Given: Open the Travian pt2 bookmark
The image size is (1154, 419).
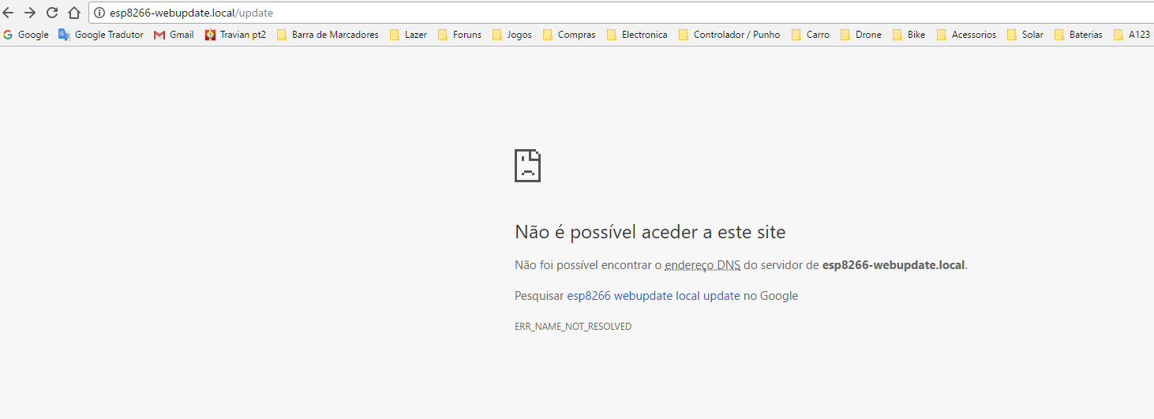Looking at the screenshot, I should pyautogui.click(x=235, y=35).
